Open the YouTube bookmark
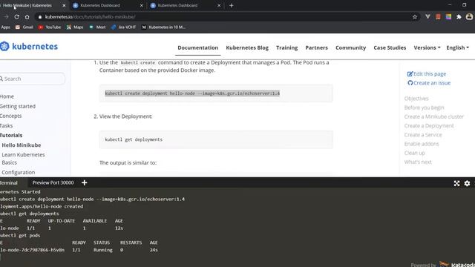This screenshot has width=475, height=267. coord(50,27)
